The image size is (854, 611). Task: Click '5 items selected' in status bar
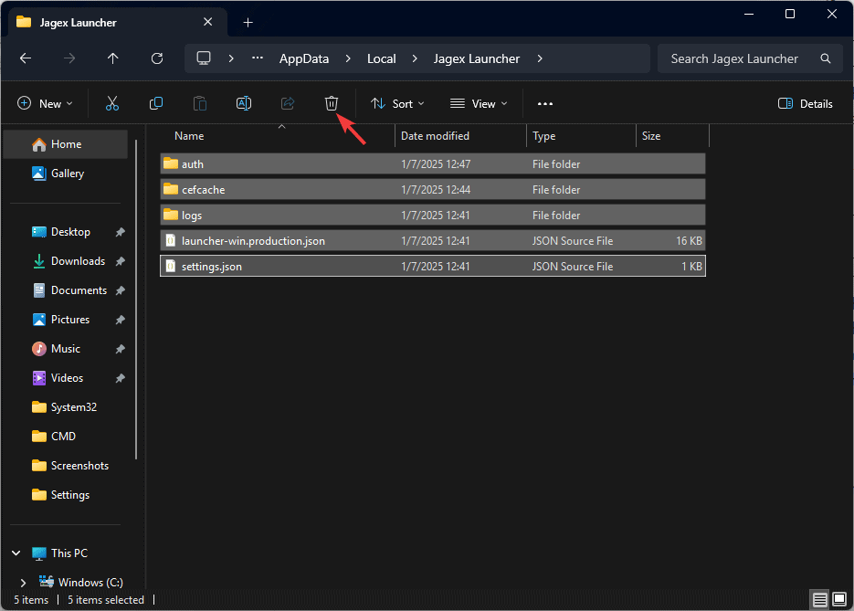[x=106, y=600]
